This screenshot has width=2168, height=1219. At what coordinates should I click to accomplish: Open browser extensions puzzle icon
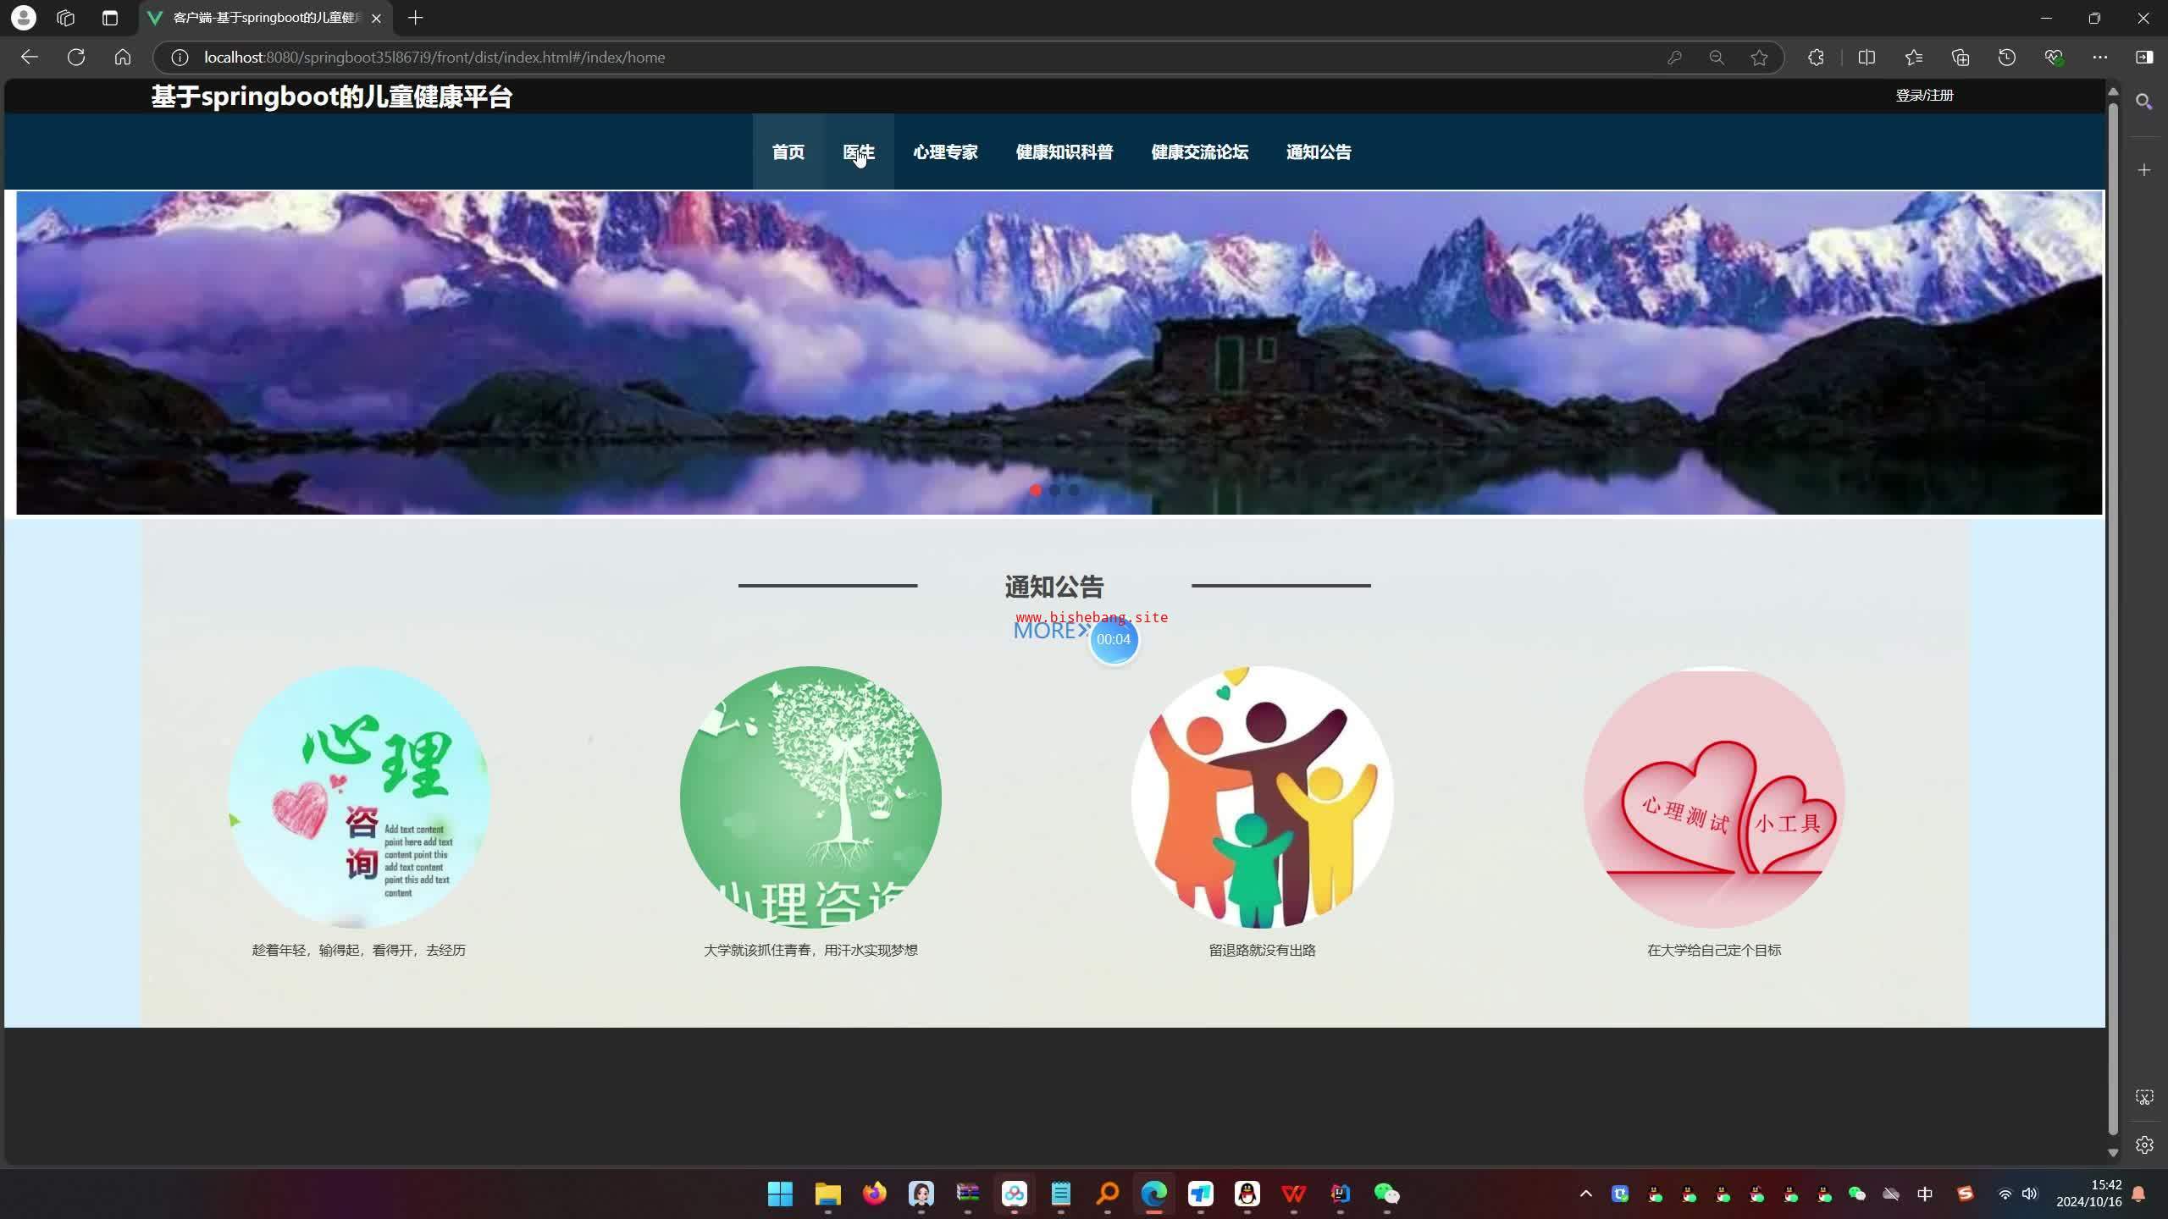tap(1816, 58)
